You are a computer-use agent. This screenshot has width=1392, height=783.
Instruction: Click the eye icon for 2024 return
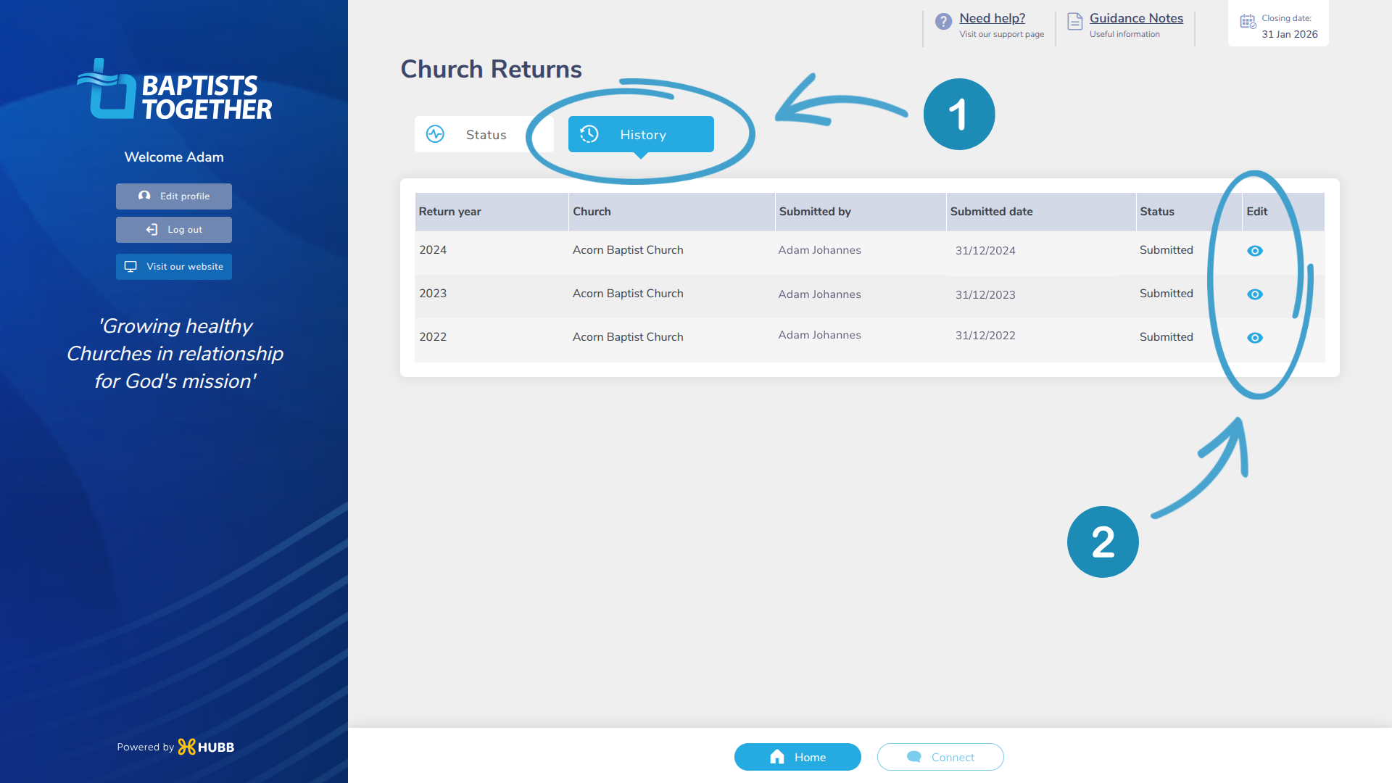pyautogui.click(x=1255, y=251)
